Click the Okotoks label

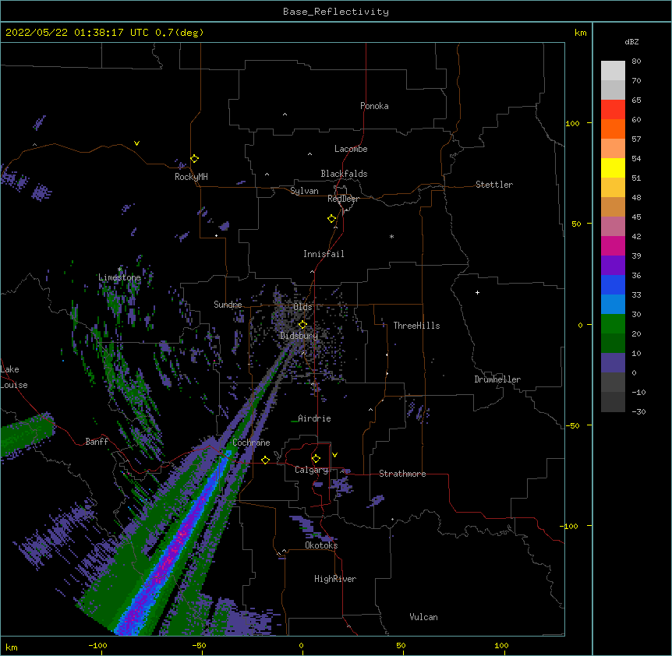tap(321, 545)
